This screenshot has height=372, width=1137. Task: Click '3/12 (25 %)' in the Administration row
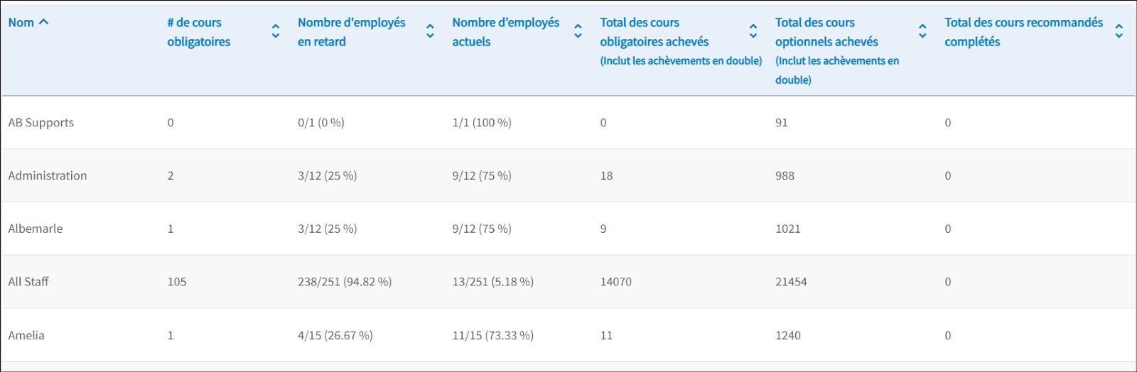click(x=328, y=176)
